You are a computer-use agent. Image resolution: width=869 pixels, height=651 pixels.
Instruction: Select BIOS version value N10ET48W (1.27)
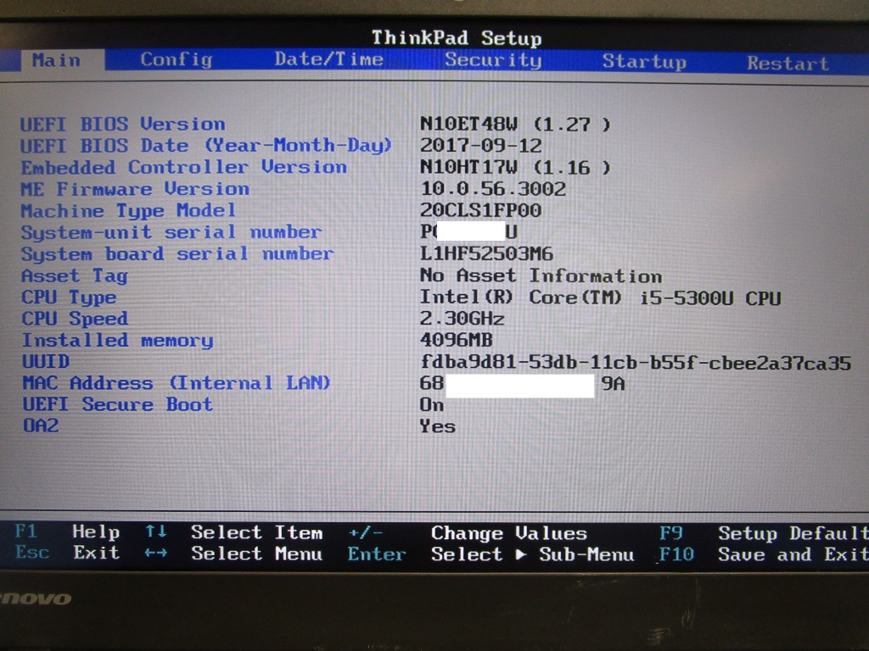tap(515, 124)
